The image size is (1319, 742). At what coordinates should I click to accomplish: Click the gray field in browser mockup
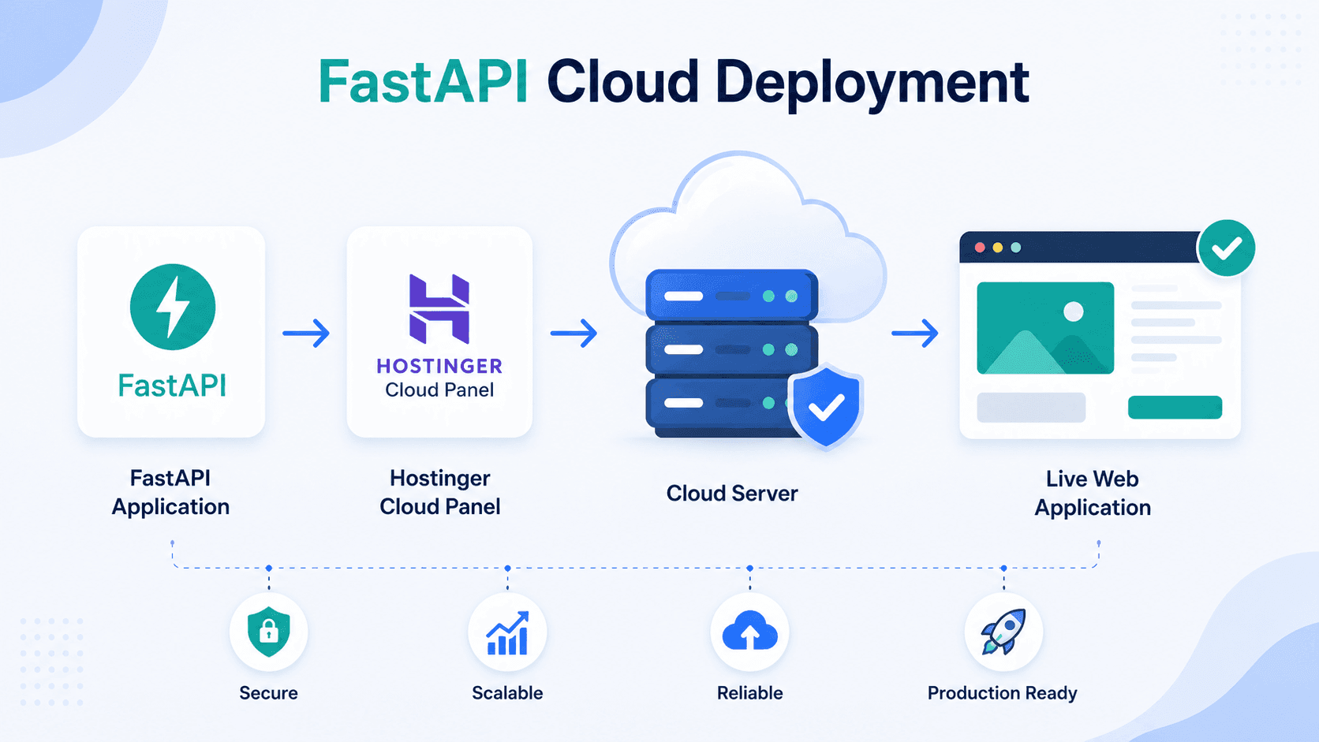(x=1031, y=408)
